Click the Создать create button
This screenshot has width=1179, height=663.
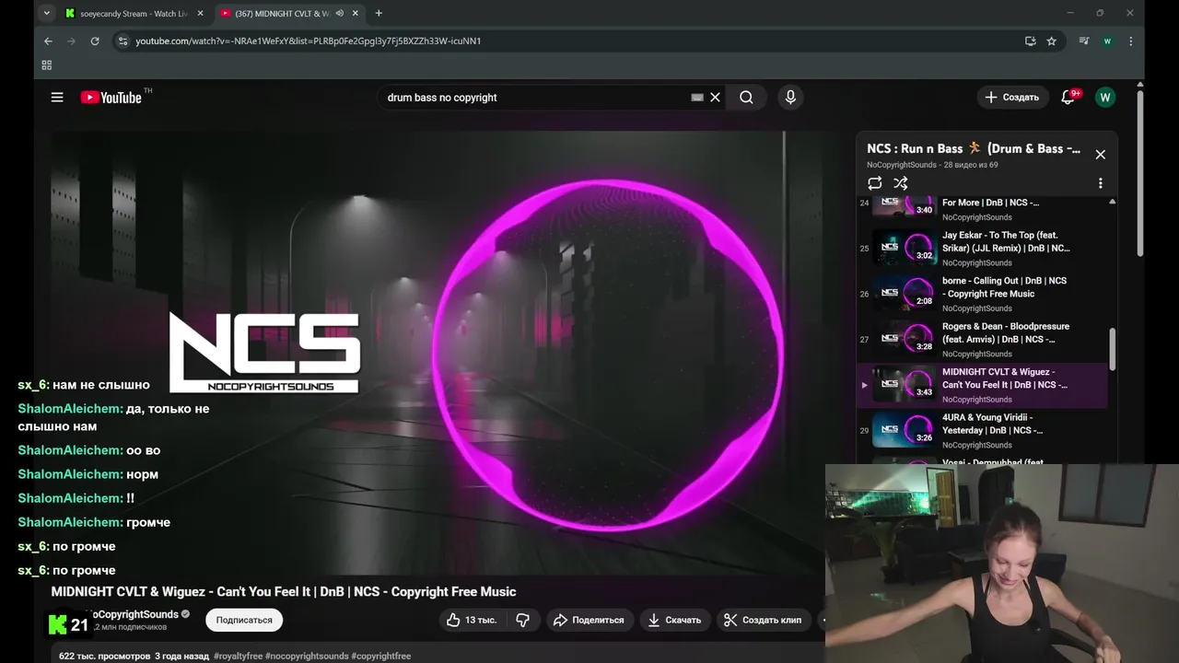click(1011, 97)
